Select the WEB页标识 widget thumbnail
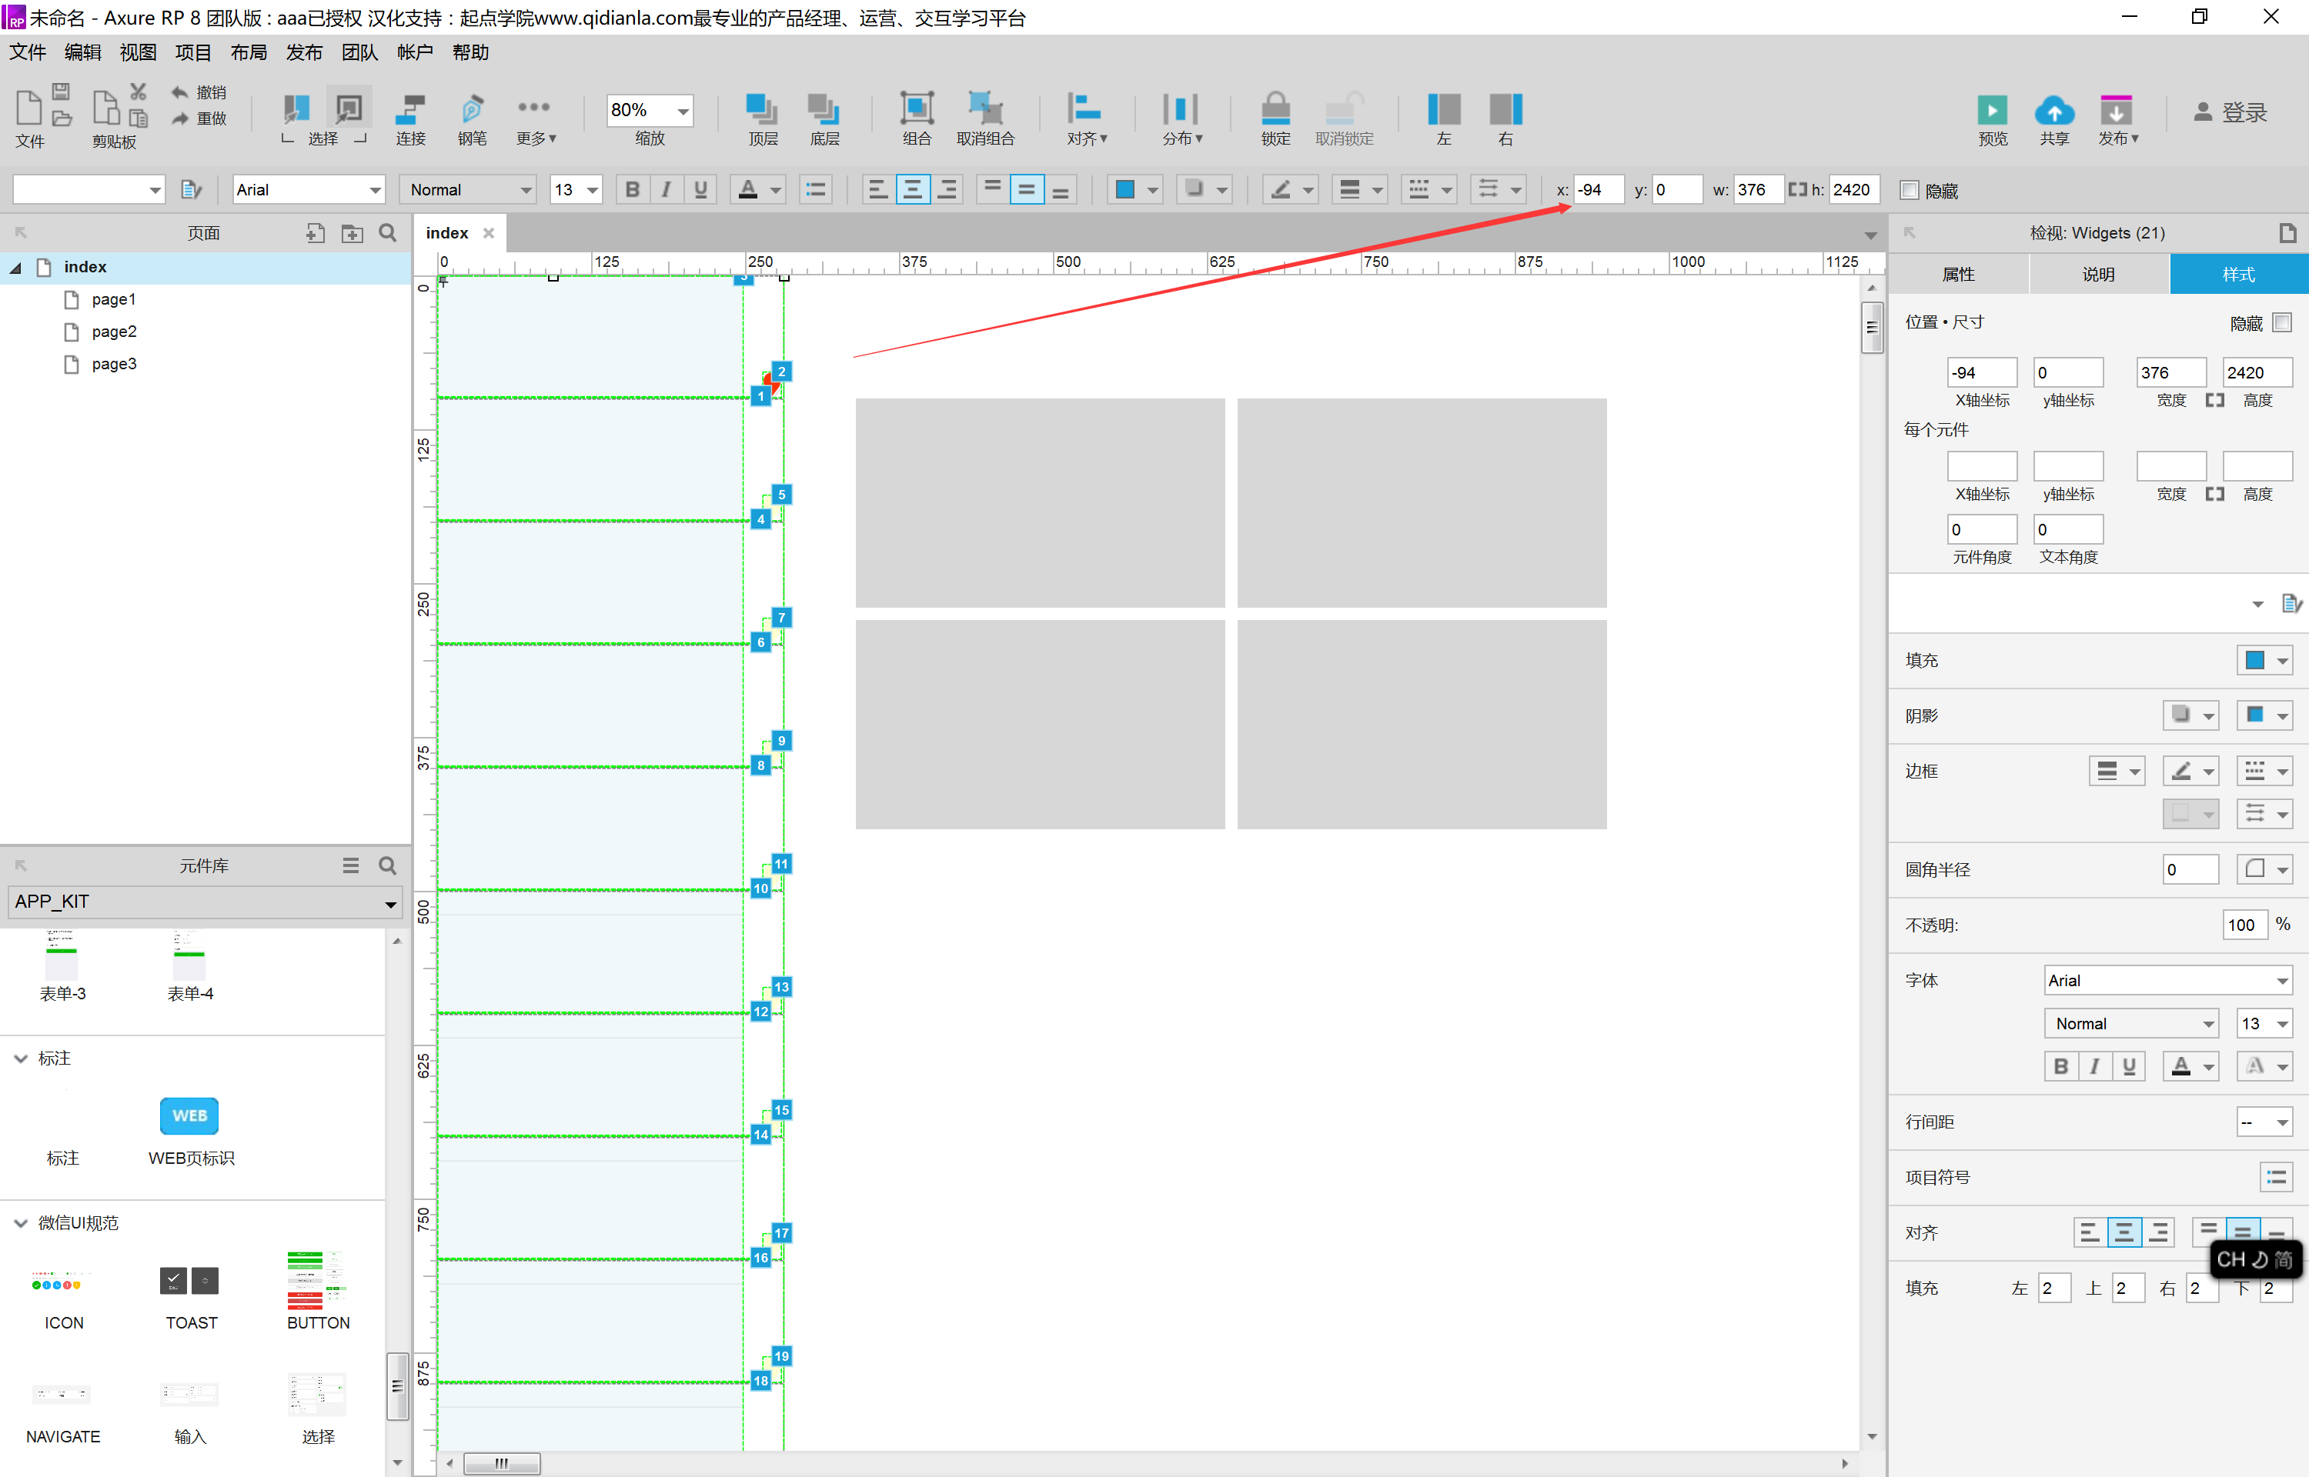Image resolution: width=2309 pixels, height=1477 pixels. 190,1116
